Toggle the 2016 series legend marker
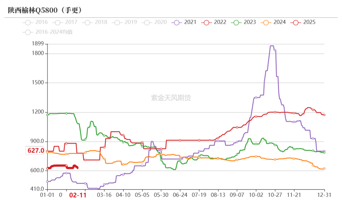Viewport: 342px width, 200px height. (x=28, y=23)
